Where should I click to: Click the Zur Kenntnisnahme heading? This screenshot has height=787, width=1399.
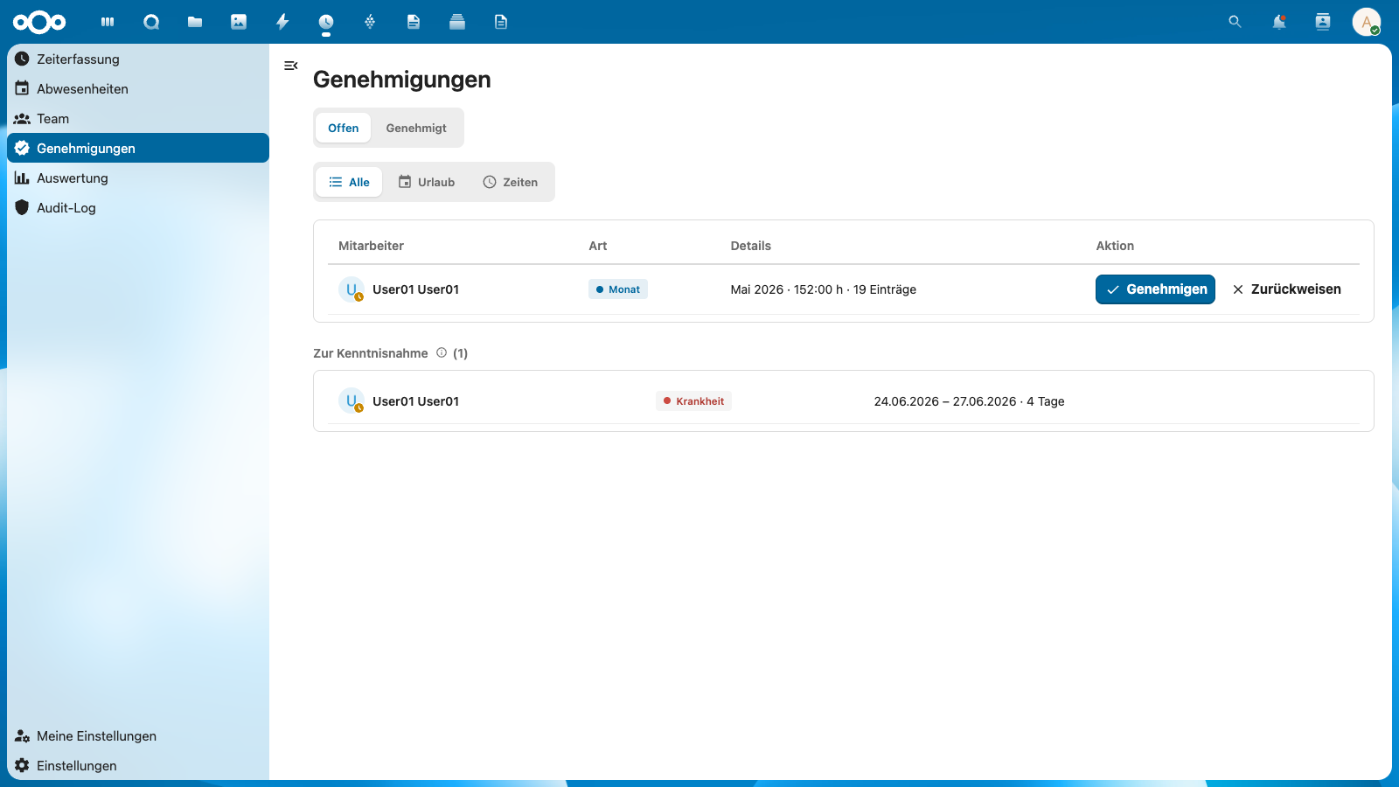[x=371, y=353]
